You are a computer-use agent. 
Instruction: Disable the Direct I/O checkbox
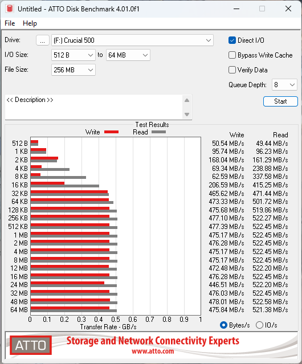[x=232, y=40]
